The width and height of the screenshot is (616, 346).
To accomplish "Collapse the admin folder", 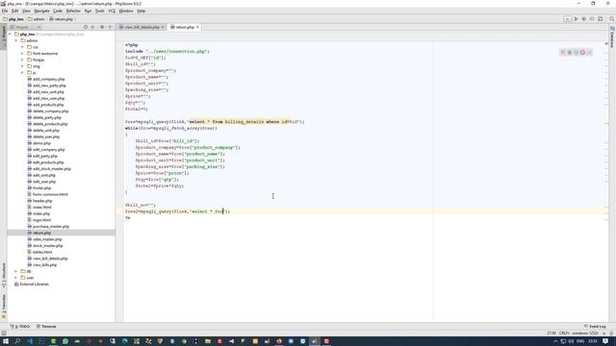I will pos(16,40).
